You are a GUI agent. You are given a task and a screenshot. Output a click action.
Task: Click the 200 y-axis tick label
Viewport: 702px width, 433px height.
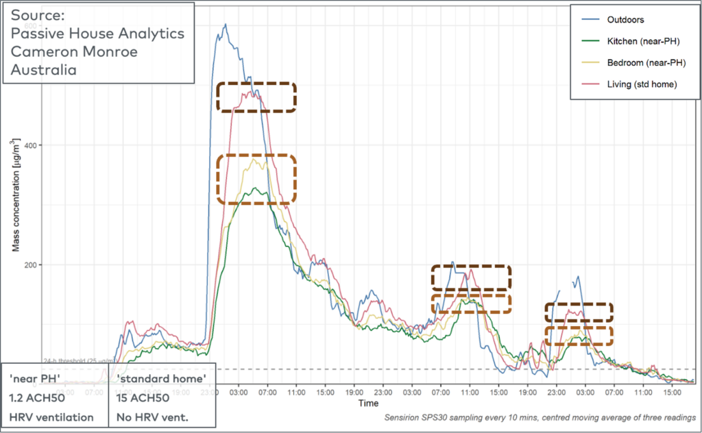(x=30, y=265)
